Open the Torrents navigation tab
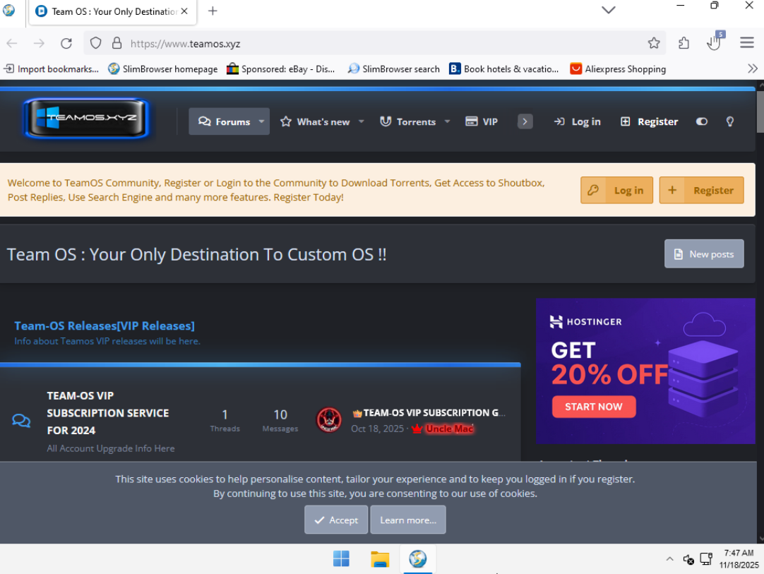Viewport: 764px width, 574px height. (x=408, y=121)
